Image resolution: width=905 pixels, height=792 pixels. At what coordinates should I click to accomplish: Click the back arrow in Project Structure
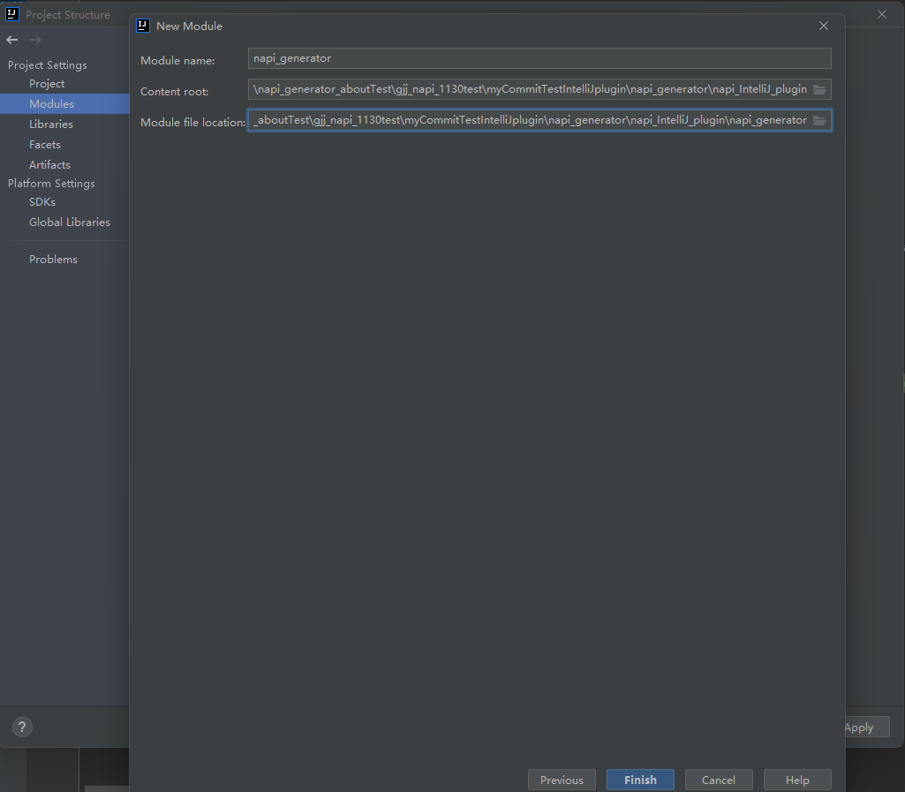click(x=11, y=40)
